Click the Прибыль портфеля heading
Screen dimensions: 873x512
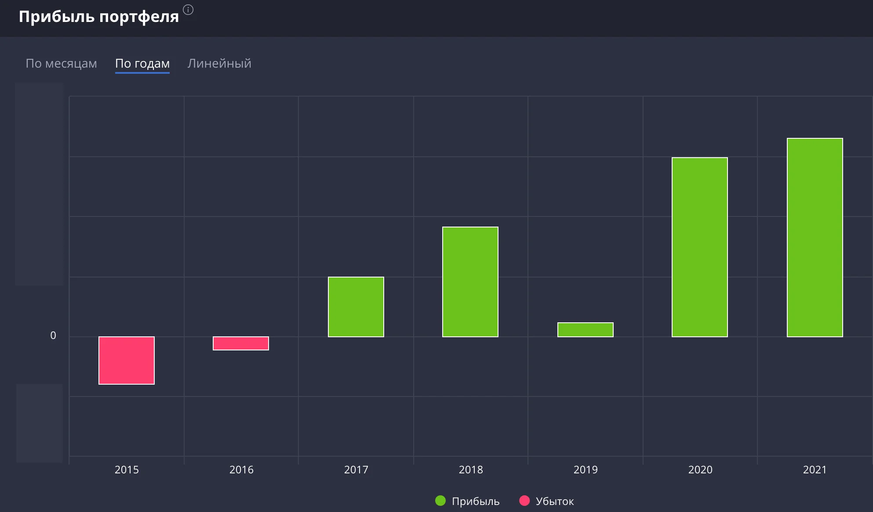point(99,17)
